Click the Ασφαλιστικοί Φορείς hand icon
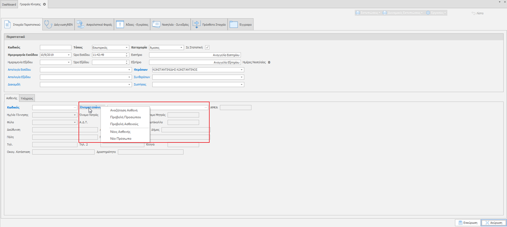 coord(80,24)
